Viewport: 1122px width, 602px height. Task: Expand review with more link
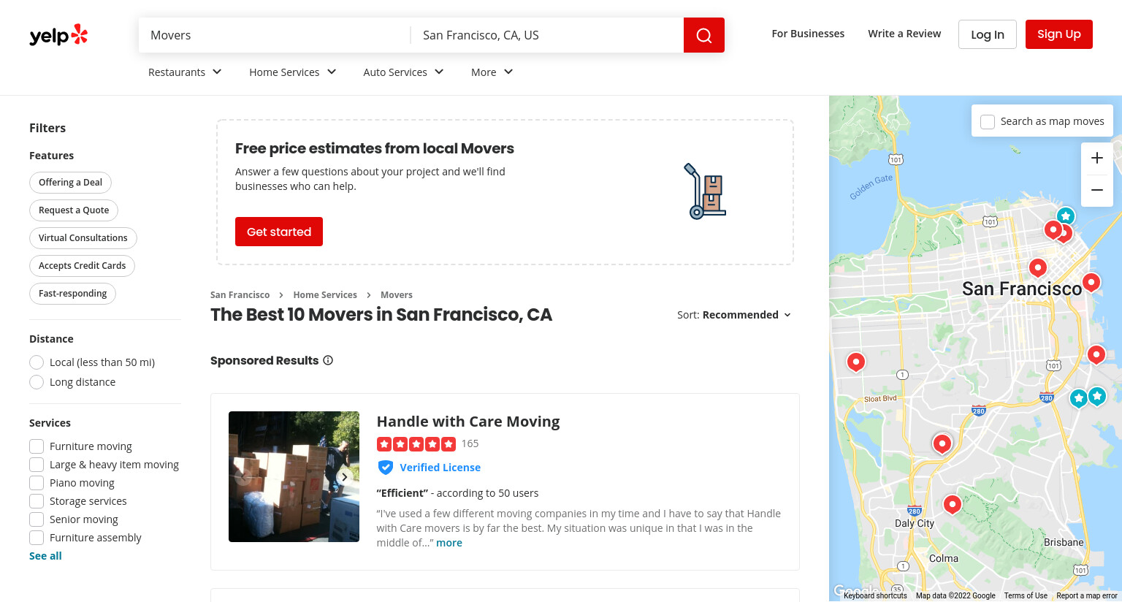(449, 543)
